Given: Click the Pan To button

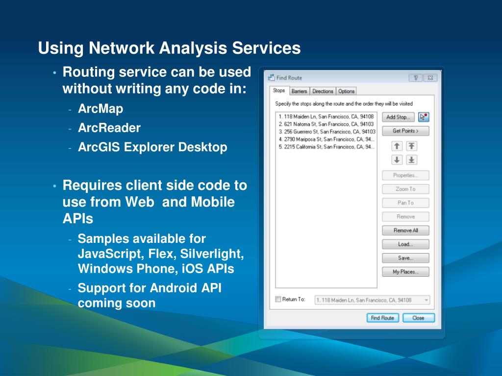Looking at the screenshot, I should [405, 203].
